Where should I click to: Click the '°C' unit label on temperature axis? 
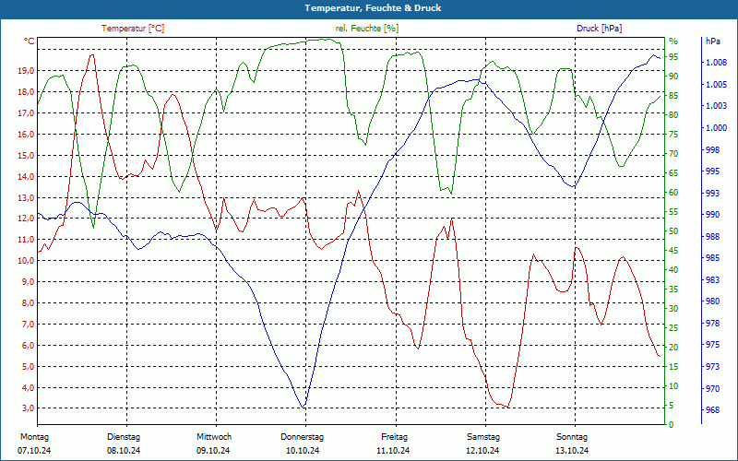[30, 41]
